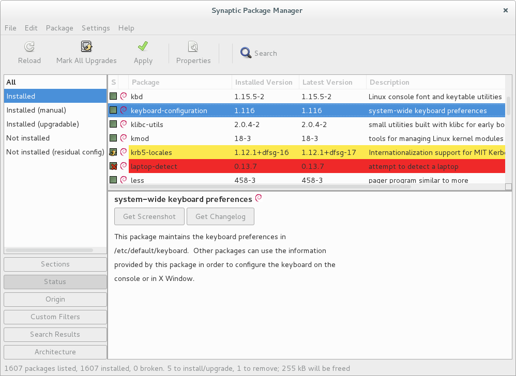
Task: Select the kbd package name
Action: (x=136, y=96)
